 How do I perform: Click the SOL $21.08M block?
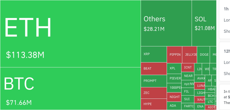[x=204, y=23]
